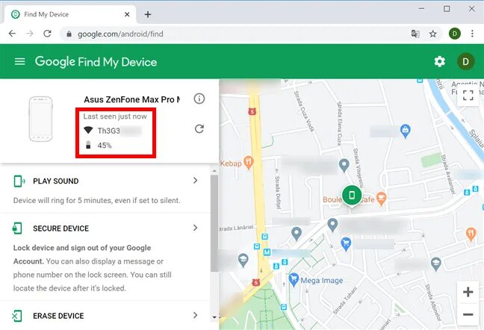The height and width of the screenshot is (330, 484).
Task: Show device info for Asus ZenFone
Action: tap(199, 99)
